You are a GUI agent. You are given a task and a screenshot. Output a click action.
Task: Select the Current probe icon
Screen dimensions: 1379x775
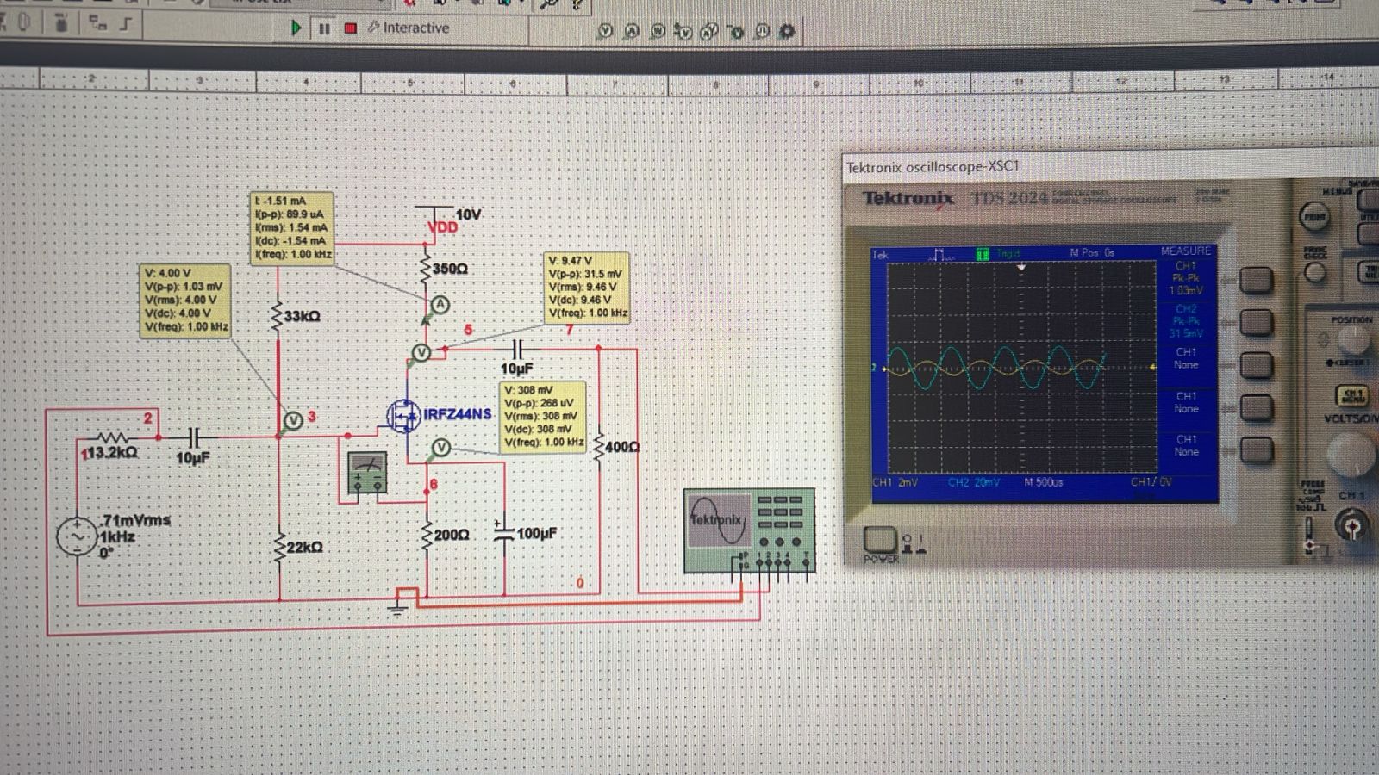[x=631, y=28]
